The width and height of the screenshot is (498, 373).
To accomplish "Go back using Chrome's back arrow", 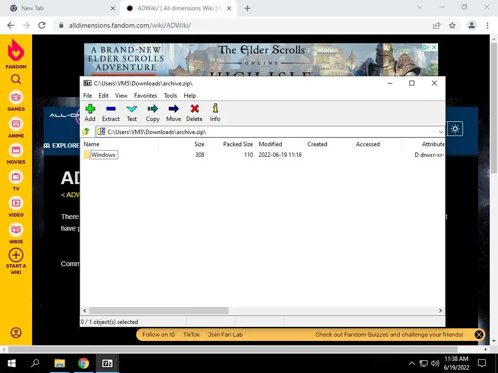I will click(11, 25).
